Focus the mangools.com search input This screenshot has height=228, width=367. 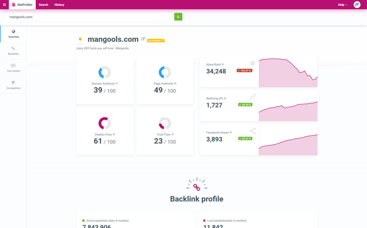(90, 17)
